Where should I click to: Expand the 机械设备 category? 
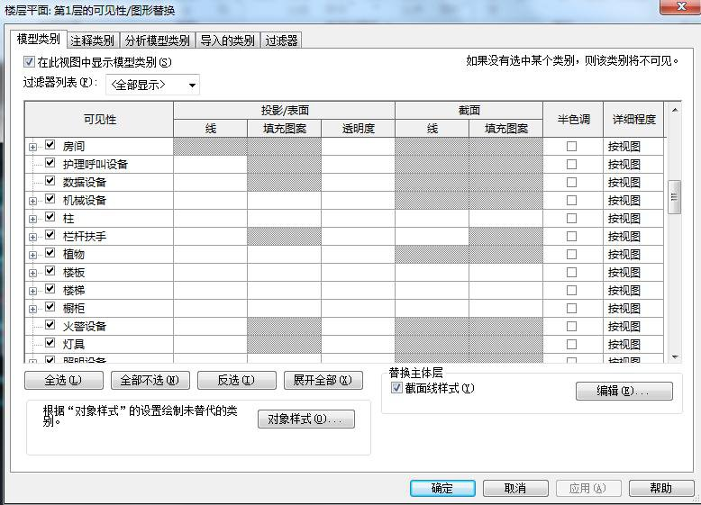click(32, 201)
